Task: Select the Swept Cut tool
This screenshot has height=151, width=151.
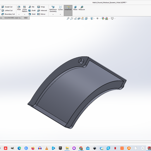Action: click(x=7, y=7)
